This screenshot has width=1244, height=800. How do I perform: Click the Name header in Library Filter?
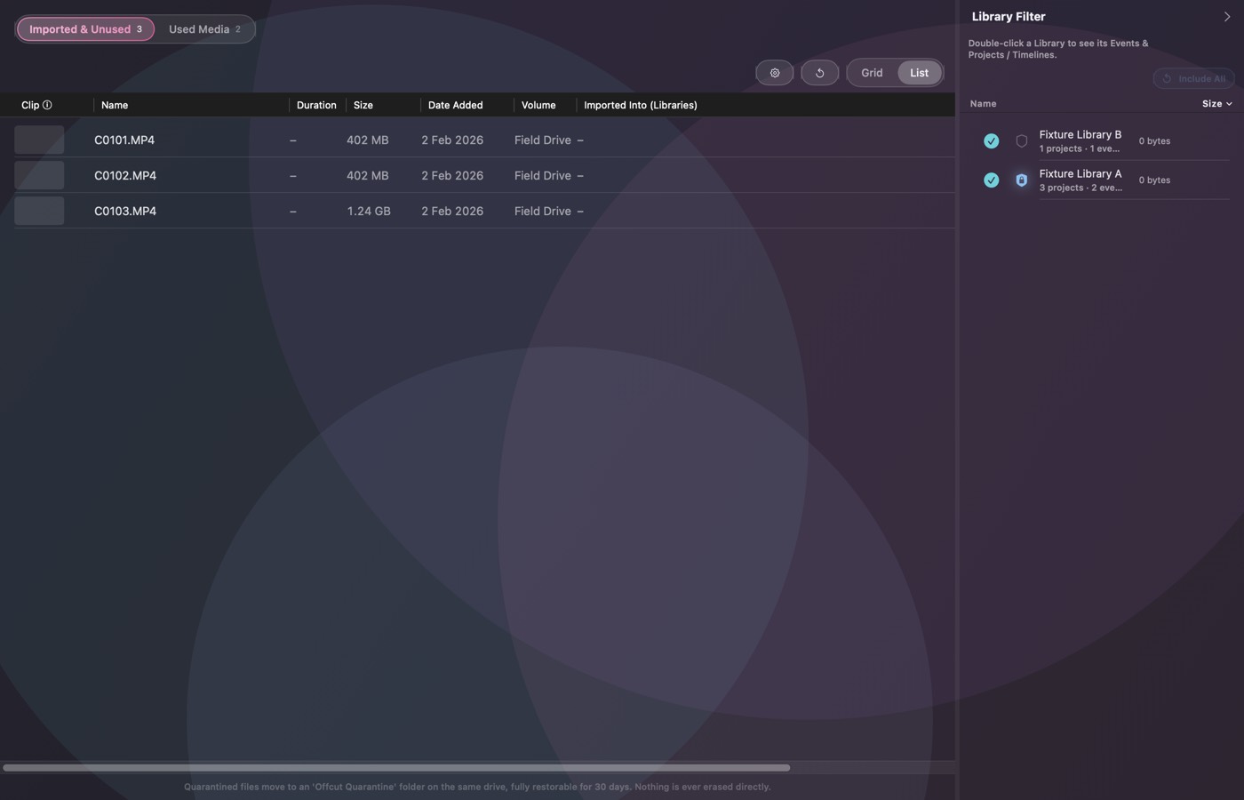point(983,104)
